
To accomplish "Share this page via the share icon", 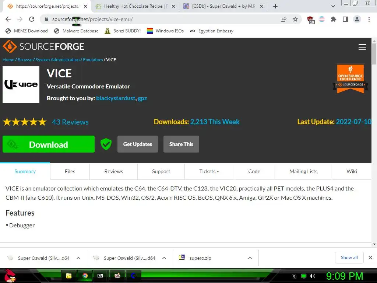I will (283, 19).
